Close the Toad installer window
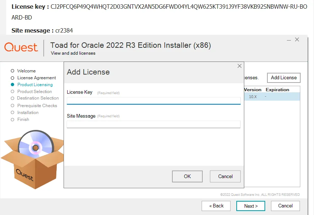Screen dimensions: 314x215 tap(297, 39)
